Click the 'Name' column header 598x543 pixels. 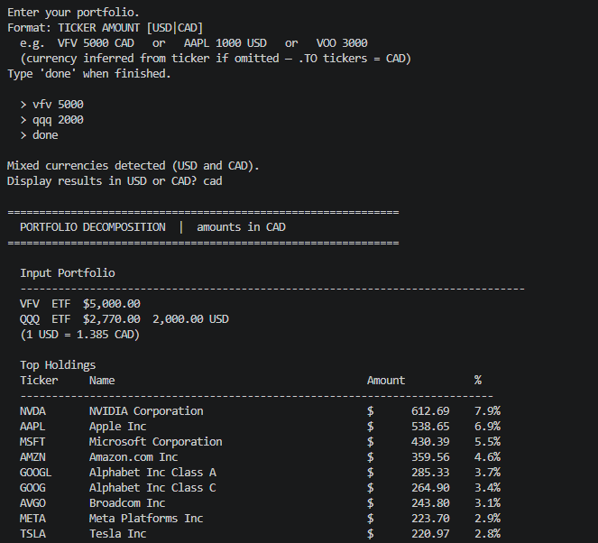[102, 381]
